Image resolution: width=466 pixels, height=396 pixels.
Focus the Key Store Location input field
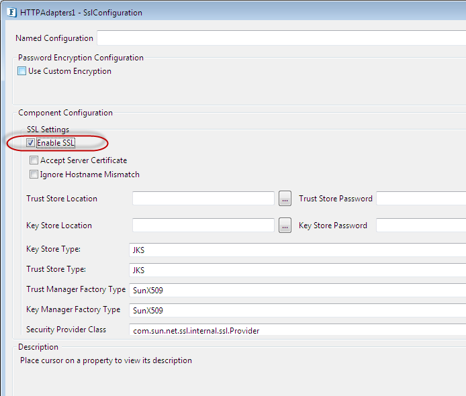(203, 226)
